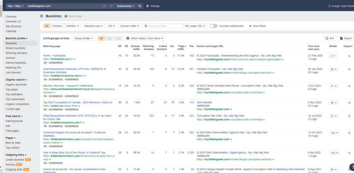The width and height of the screenshot is (354, 173).
Task: Click the mylittlebigweb.com URL field
Action: coord(63,6)
